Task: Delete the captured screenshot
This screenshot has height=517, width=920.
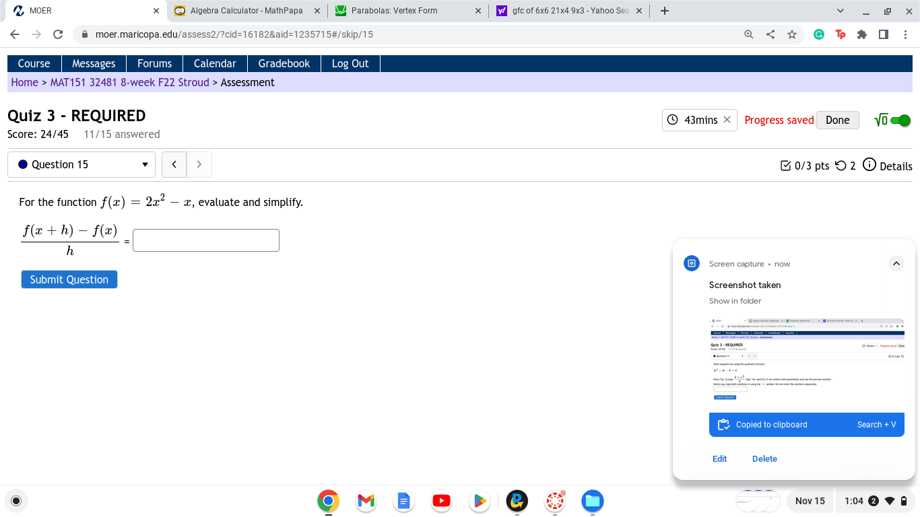Action: click(764, 459)
